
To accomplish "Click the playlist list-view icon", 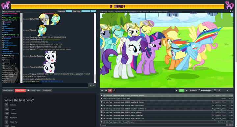I will click(106, 90).
